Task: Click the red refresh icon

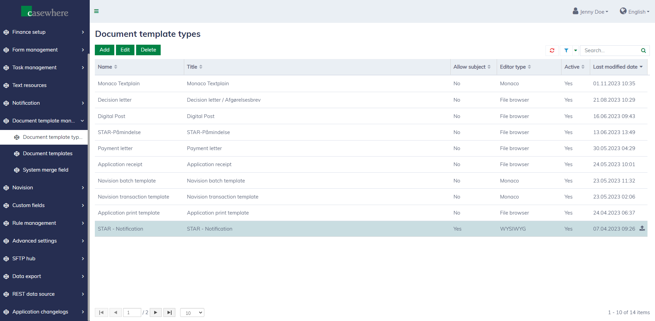Action: click(552, 50)
